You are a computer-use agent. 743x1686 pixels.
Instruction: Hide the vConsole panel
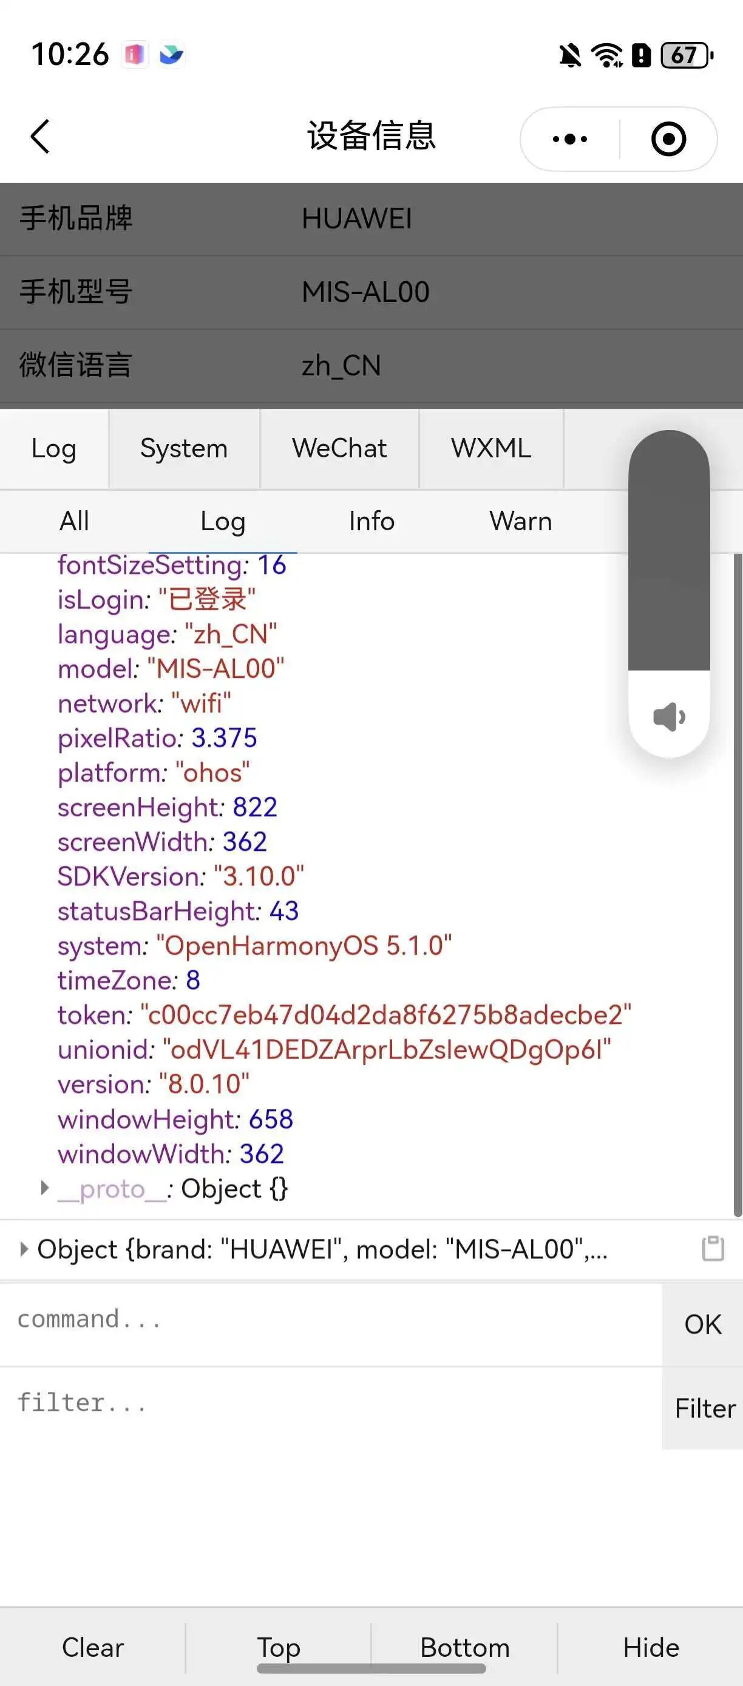651,1647
